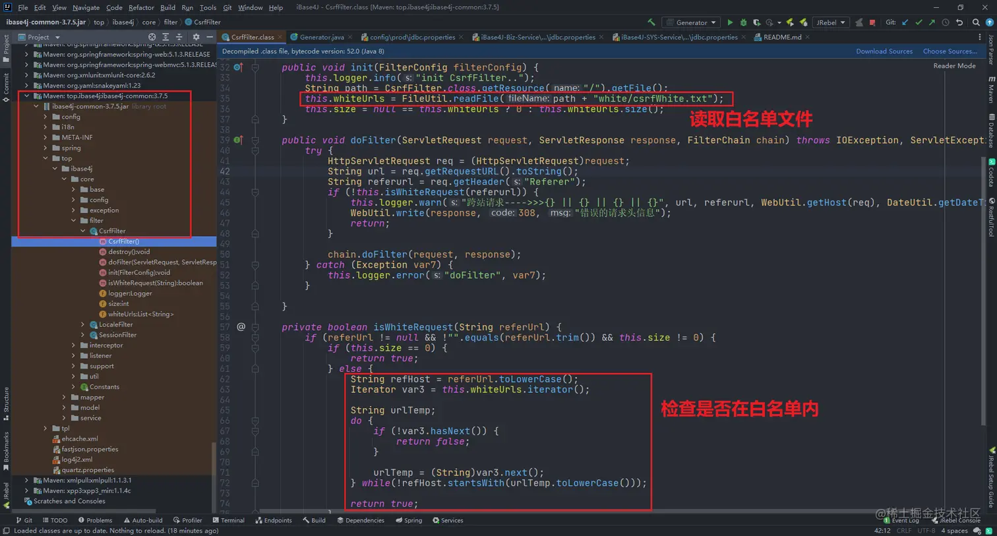Open the Dependencies tool window

(361, 520)
